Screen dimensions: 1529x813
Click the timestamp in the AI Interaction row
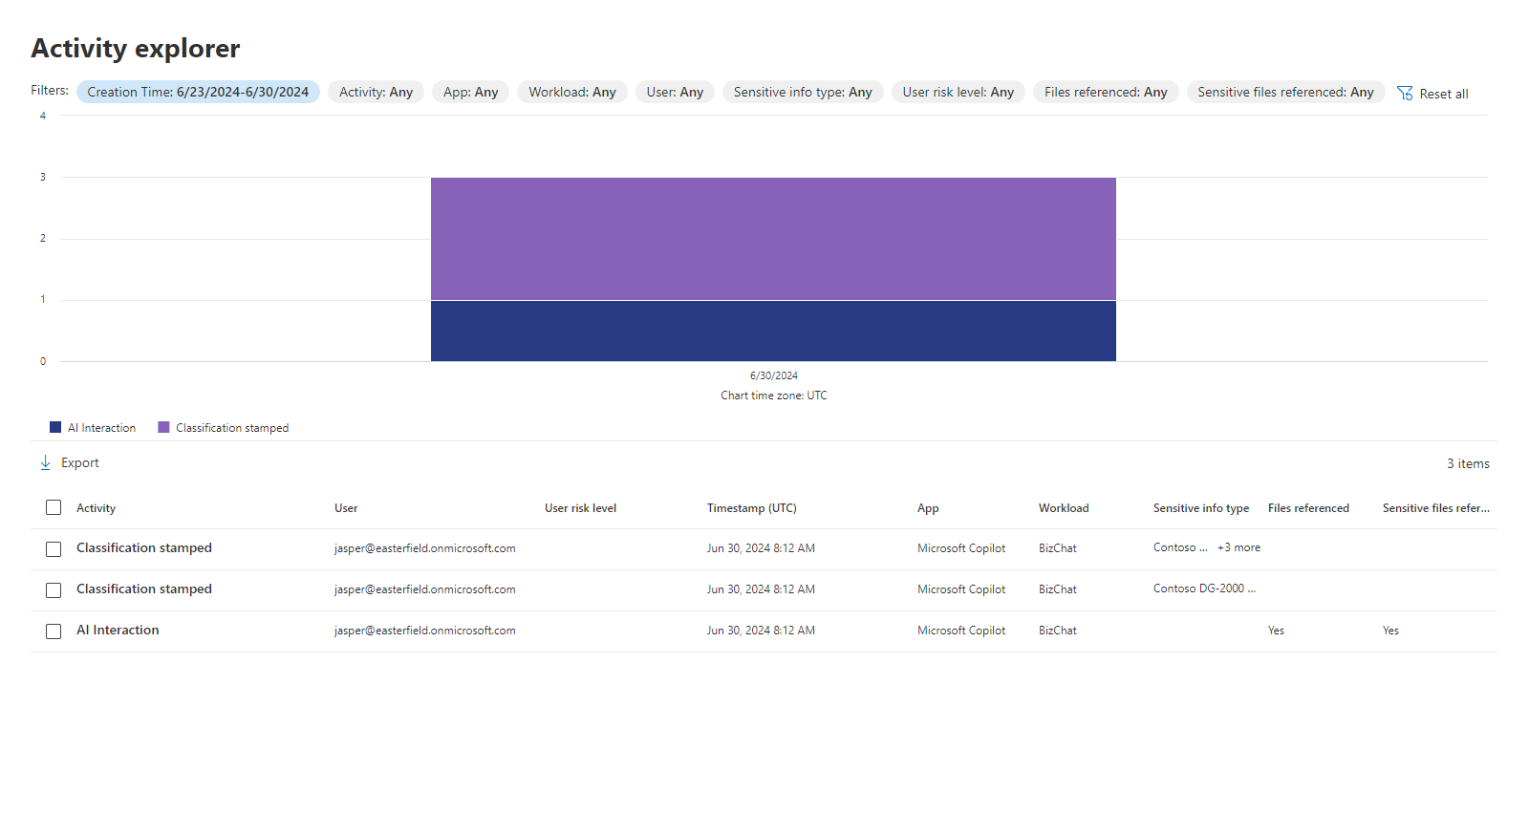click(761, 631)
